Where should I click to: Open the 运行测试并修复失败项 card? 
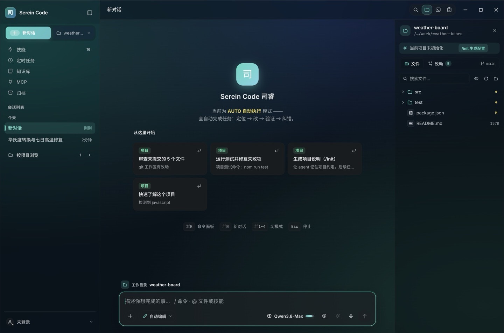tap(247, 158)
